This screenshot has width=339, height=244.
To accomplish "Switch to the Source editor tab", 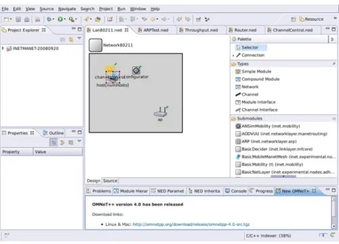I will pyautogui.click(x=110, y=180).
